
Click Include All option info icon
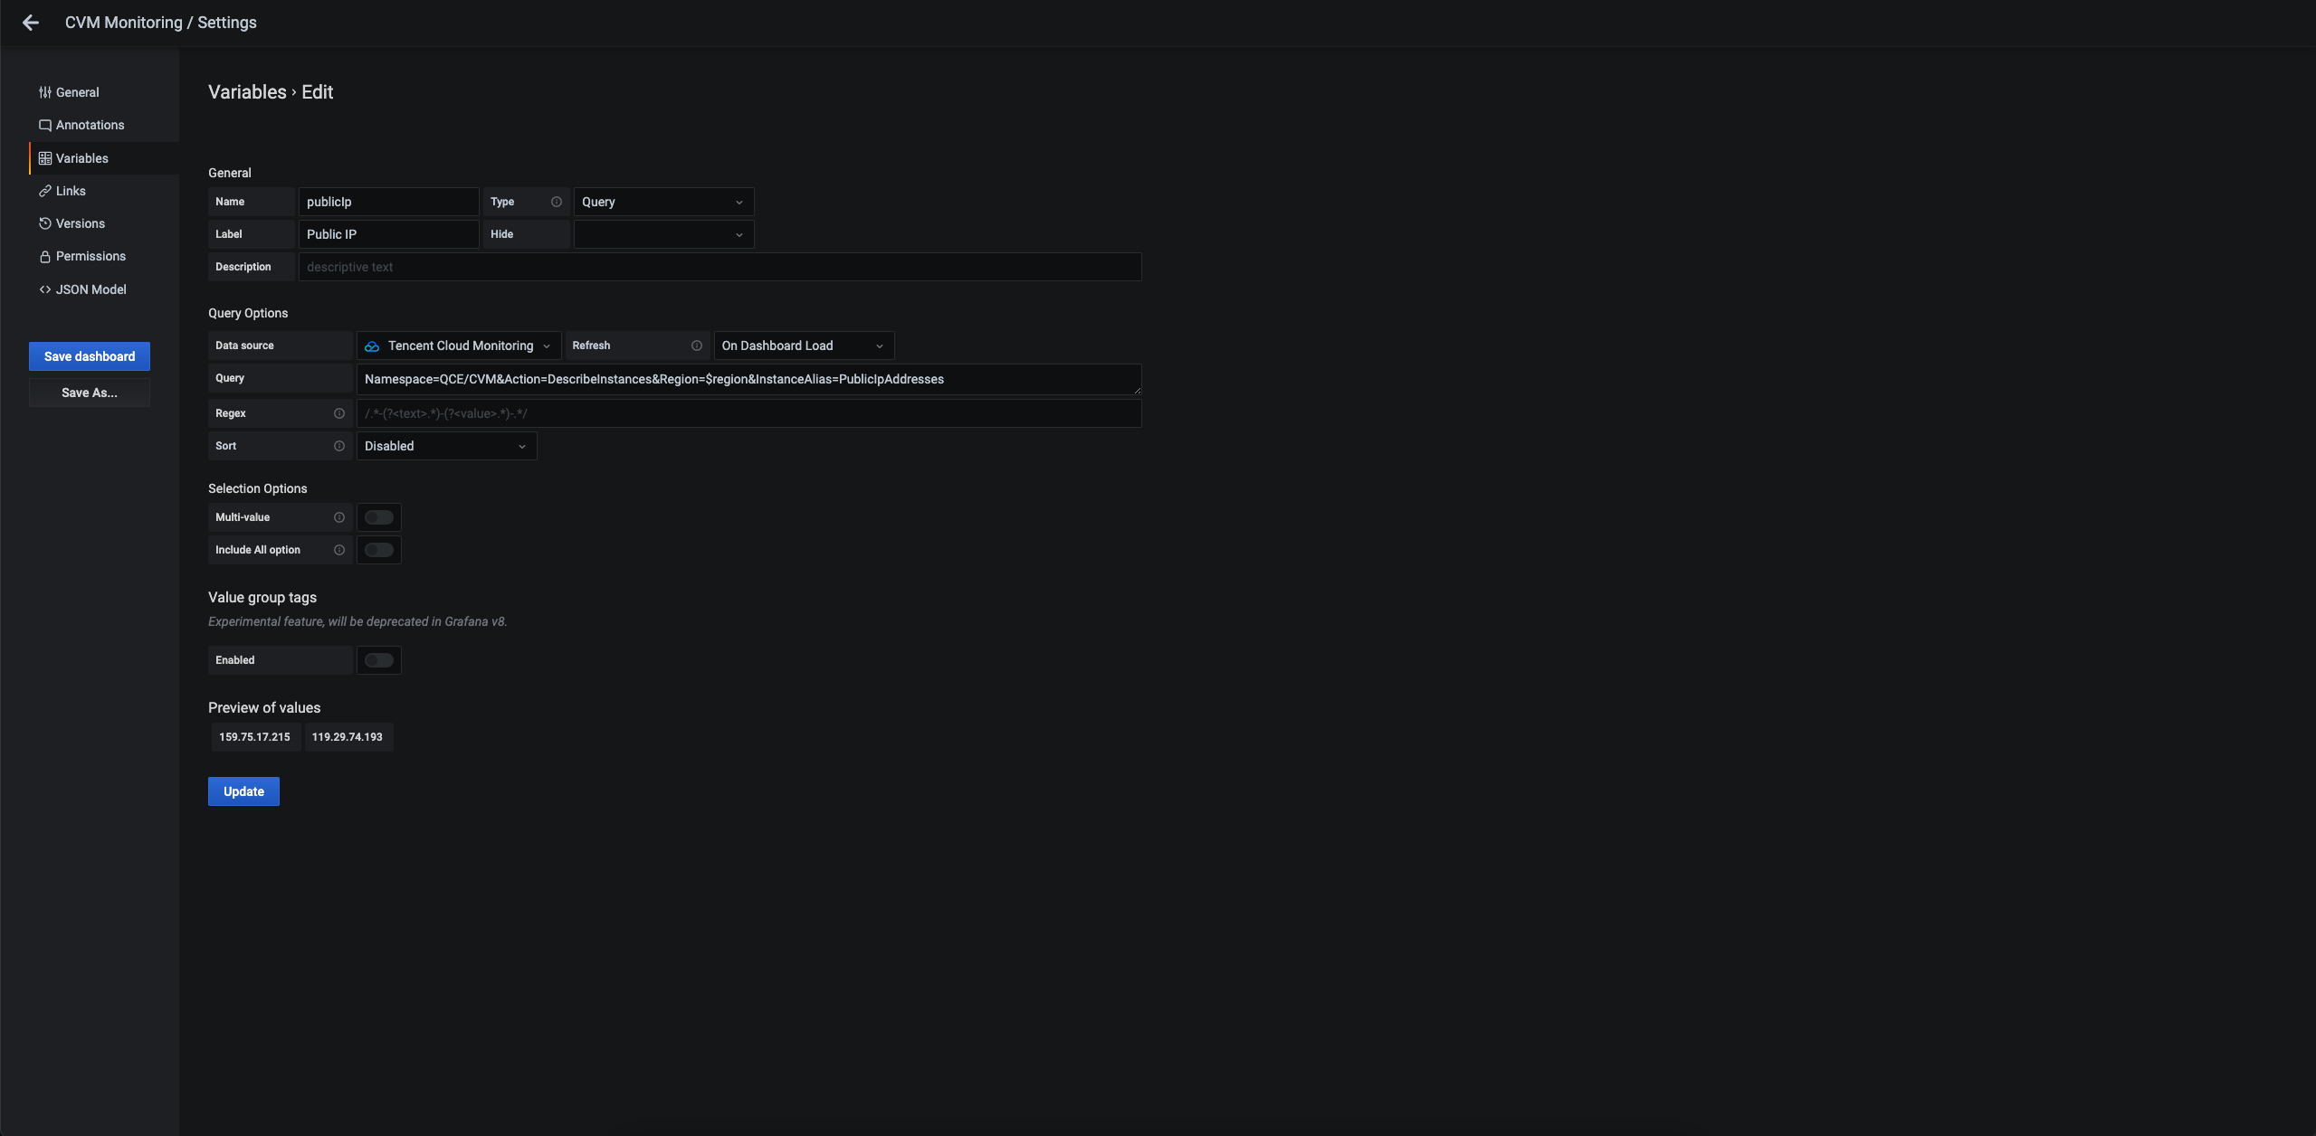tap(339, 550)
